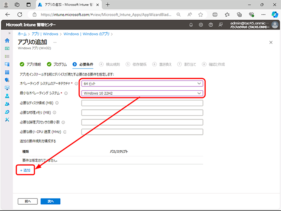Open Copilot icon in browser
Image resolution: width=281 pixels, height=211 pixels.
click(x=275, y=15)
